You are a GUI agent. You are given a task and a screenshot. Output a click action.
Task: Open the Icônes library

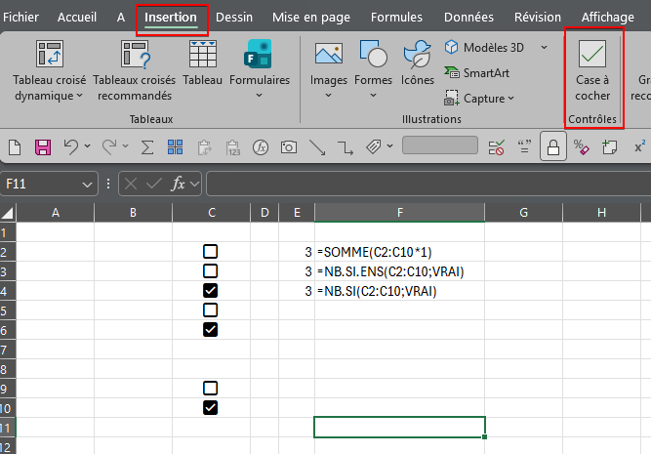click(418, 62)
